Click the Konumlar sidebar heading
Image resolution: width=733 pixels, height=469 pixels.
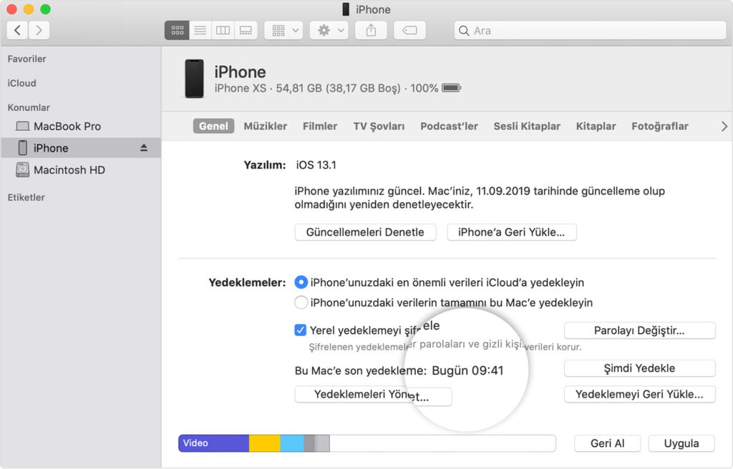click(x=29, y=107)
